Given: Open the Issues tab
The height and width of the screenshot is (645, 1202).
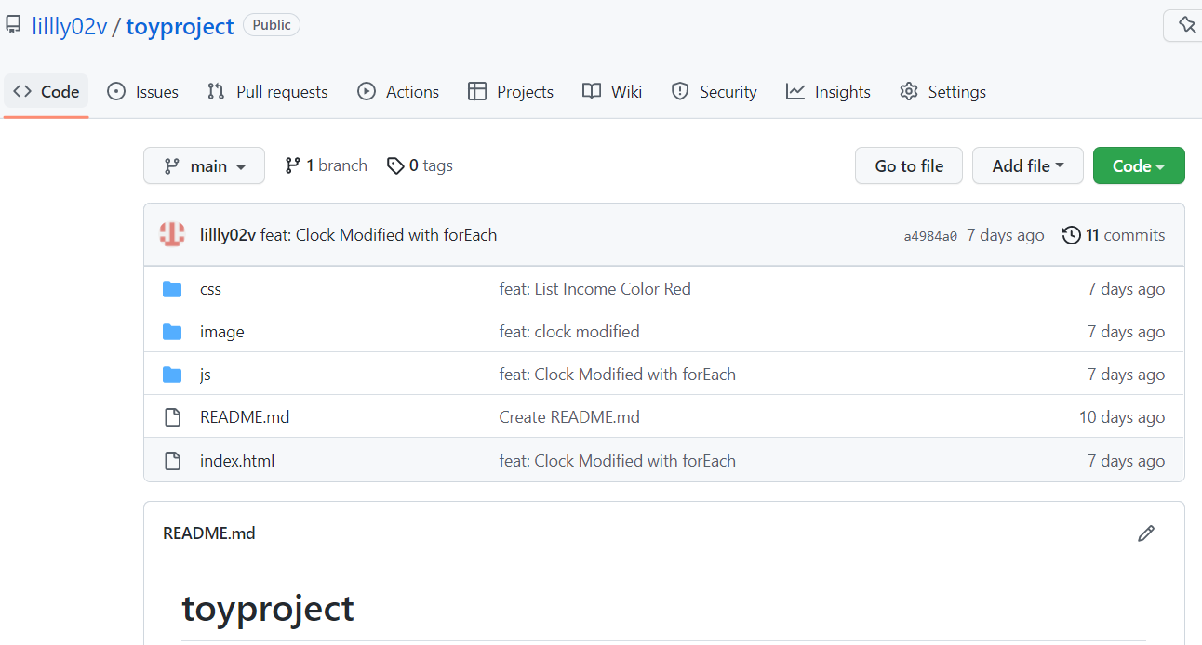Looking at the screenshot, I should point(143,91).
